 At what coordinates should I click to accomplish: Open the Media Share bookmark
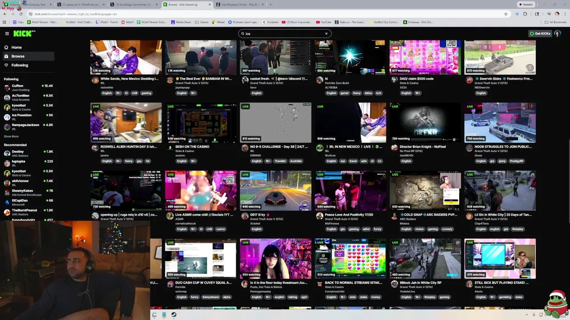pos(181,22)
